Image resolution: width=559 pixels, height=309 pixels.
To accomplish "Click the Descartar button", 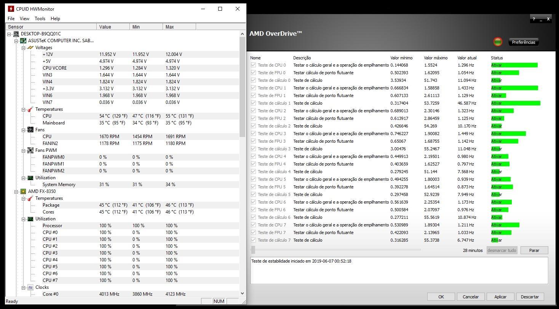I will tap(530, 297).
